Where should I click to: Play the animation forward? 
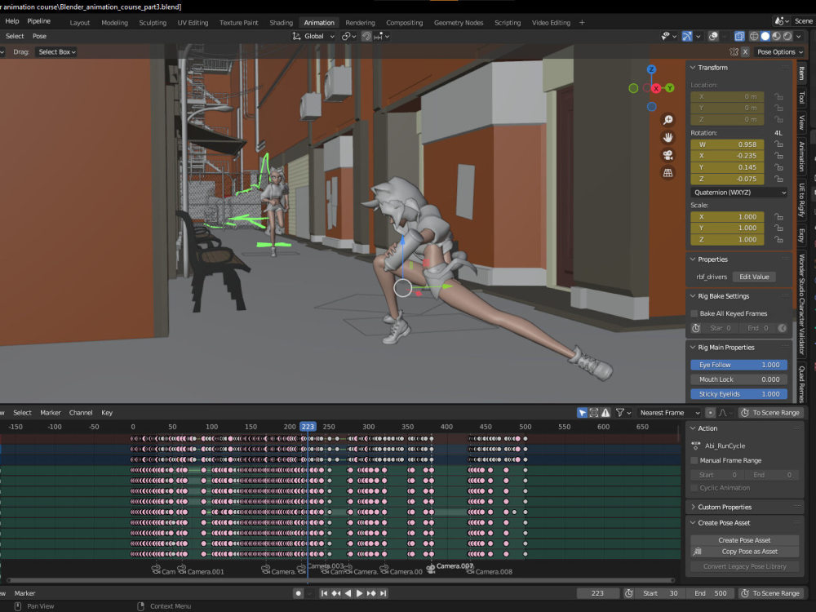click(359, 593)
